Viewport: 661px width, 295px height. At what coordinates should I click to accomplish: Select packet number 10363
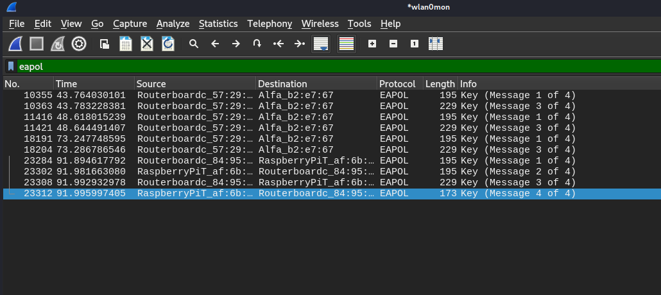coord(332,106)
